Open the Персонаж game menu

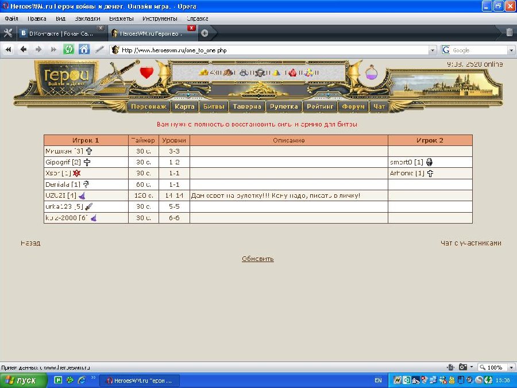149,106
